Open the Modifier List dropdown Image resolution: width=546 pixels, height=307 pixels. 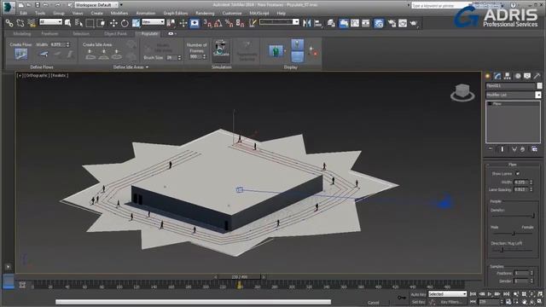tap(514, 95)
